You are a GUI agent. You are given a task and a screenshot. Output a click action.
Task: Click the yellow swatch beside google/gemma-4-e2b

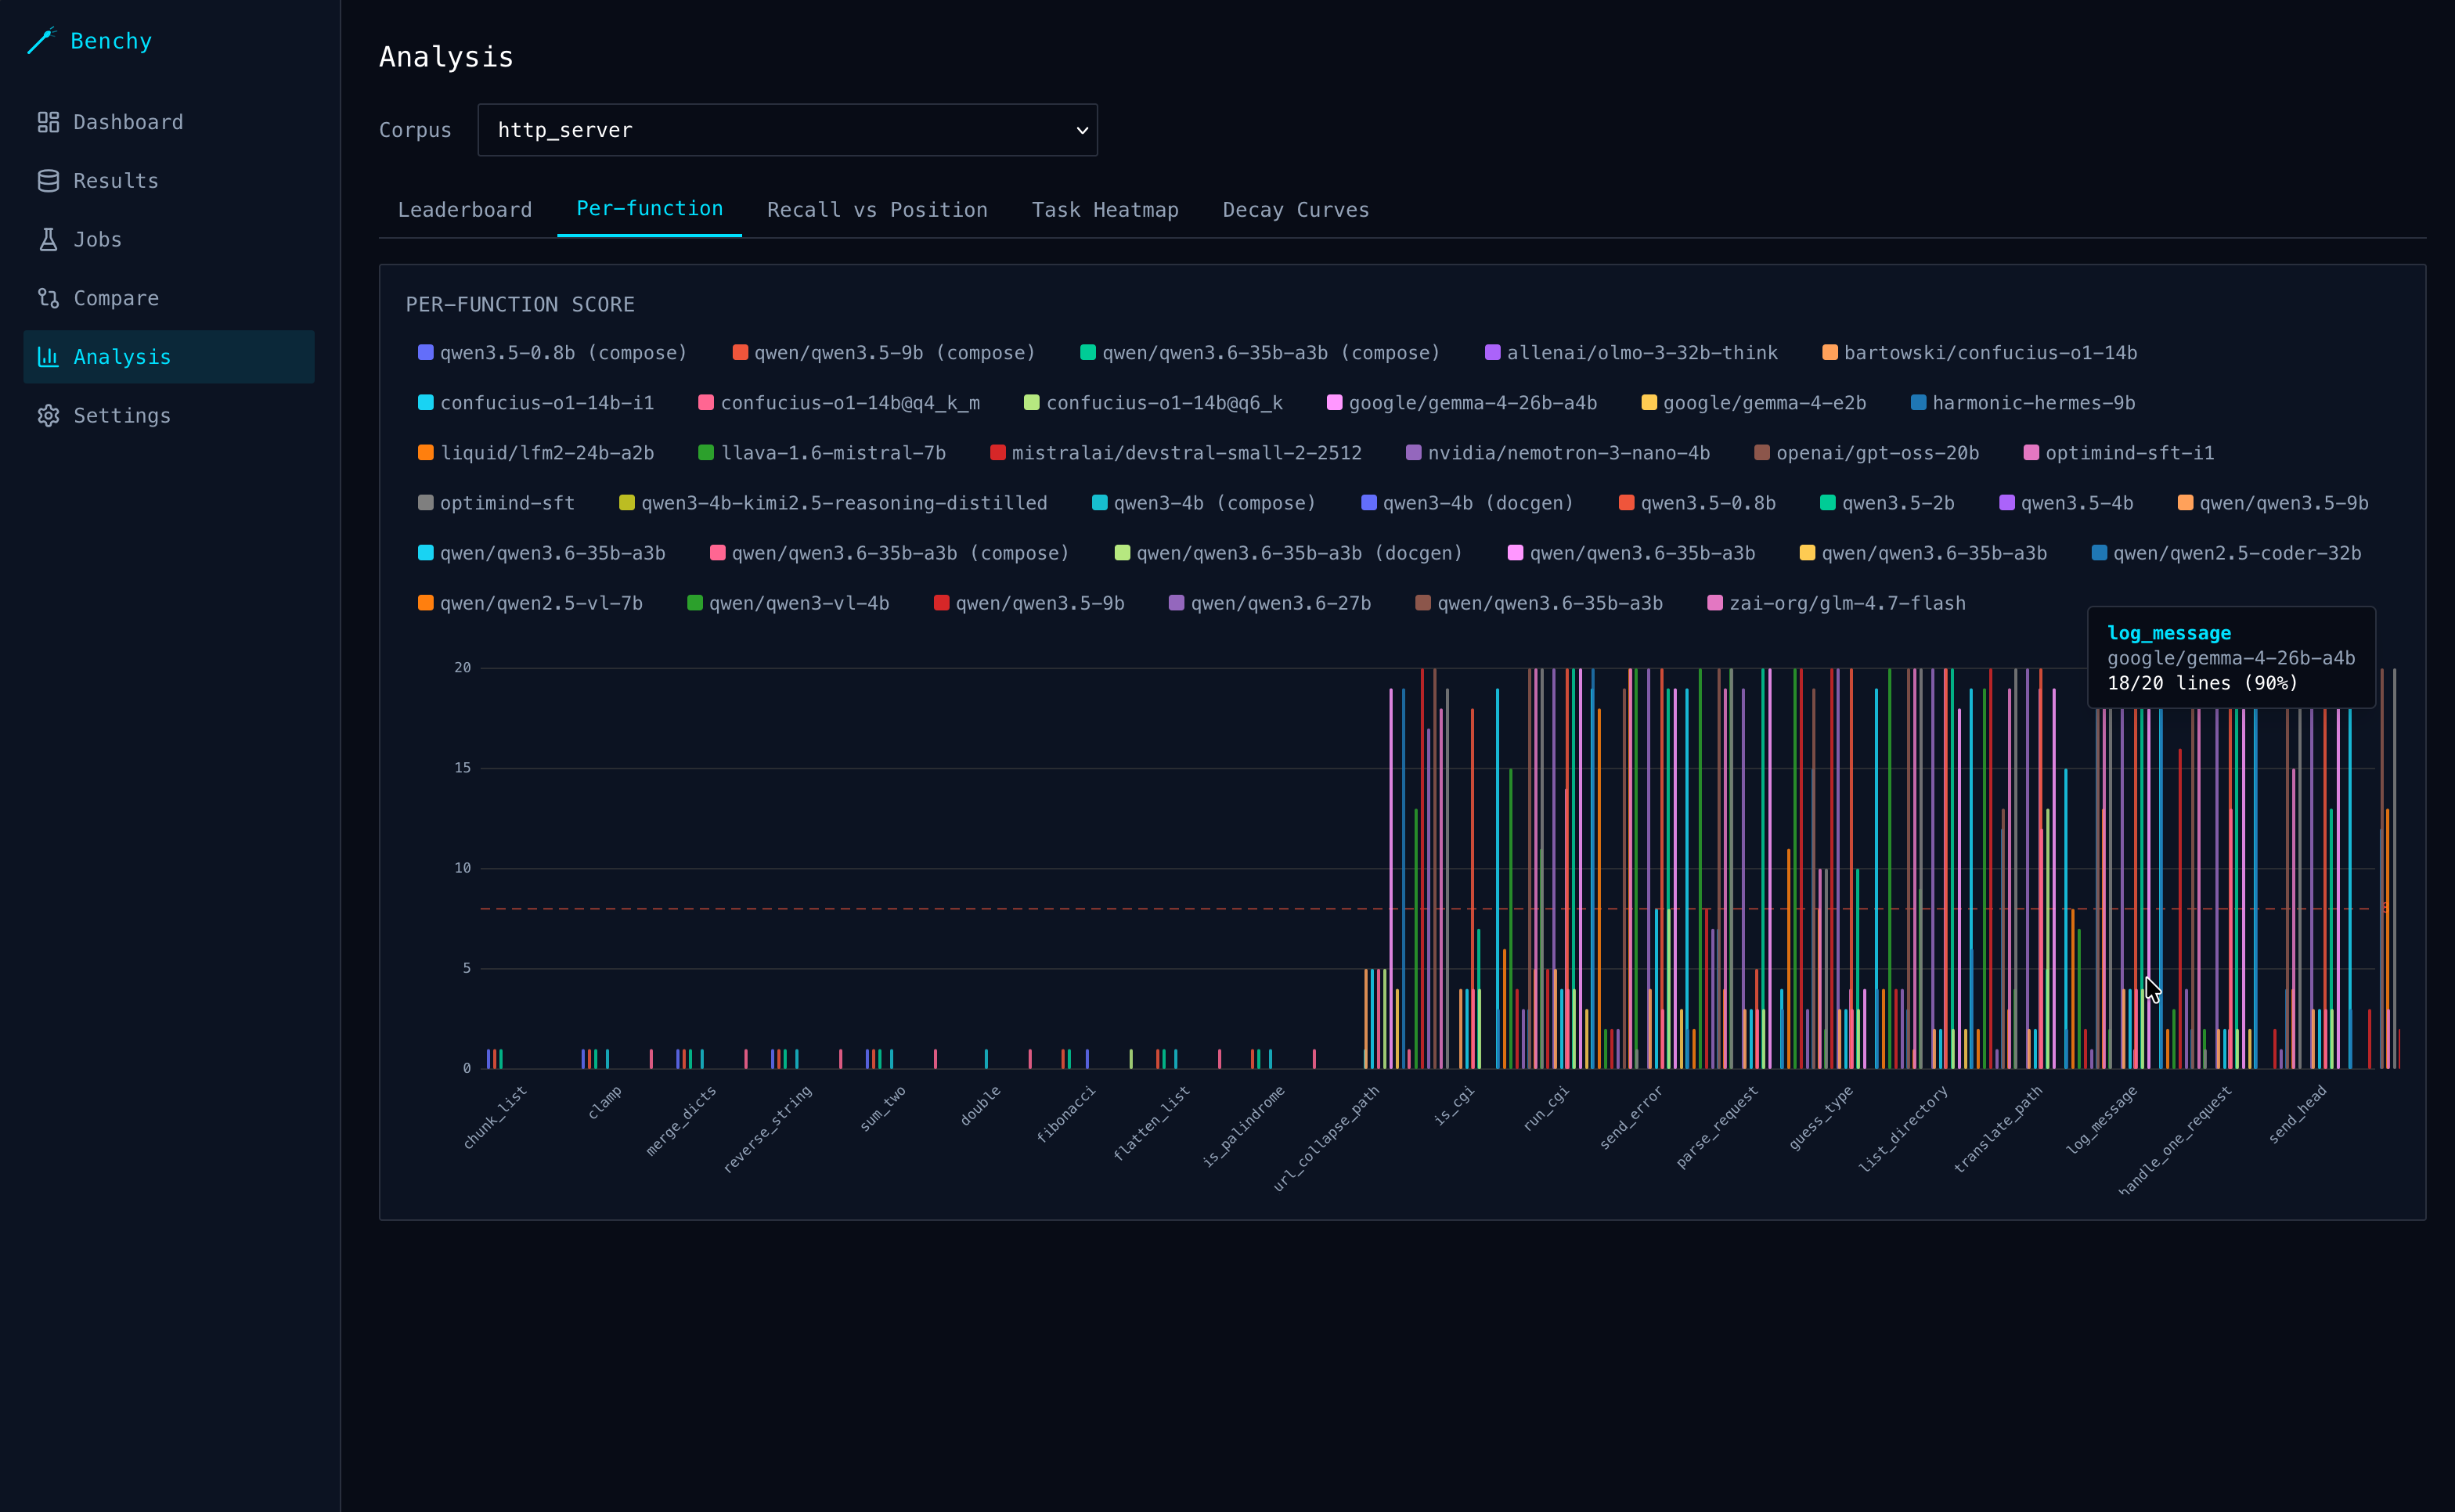pos(1649,403)
